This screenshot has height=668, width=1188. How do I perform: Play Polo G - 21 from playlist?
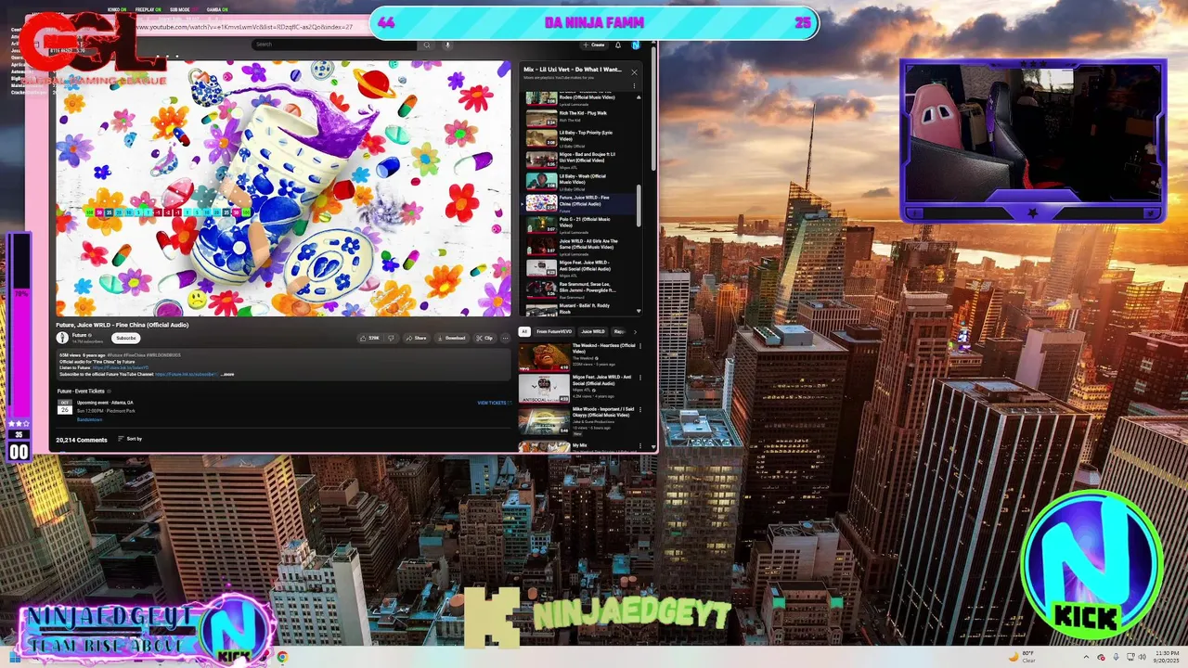[x=580, y=225]
